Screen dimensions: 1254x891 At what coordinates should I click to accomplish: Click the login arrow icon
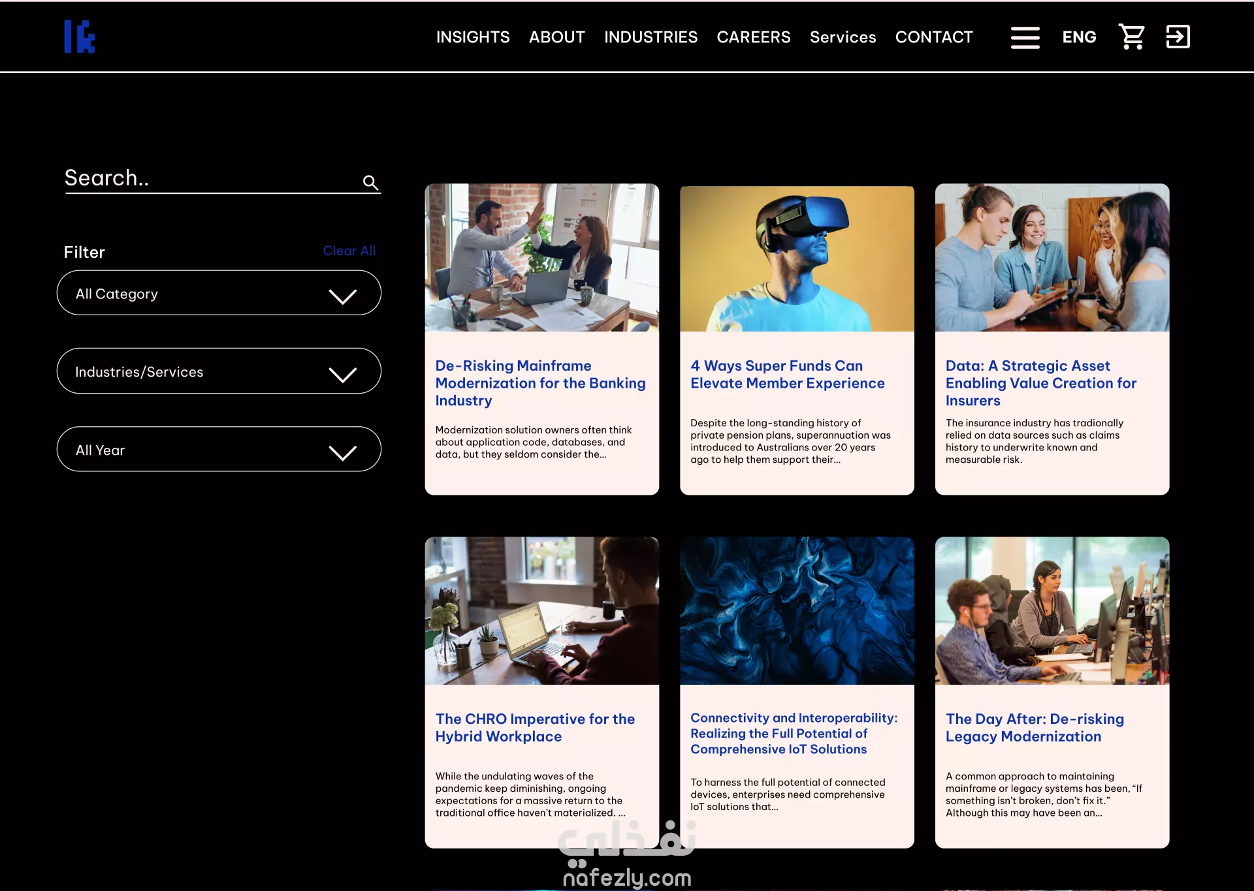(x=1178, y=37)
